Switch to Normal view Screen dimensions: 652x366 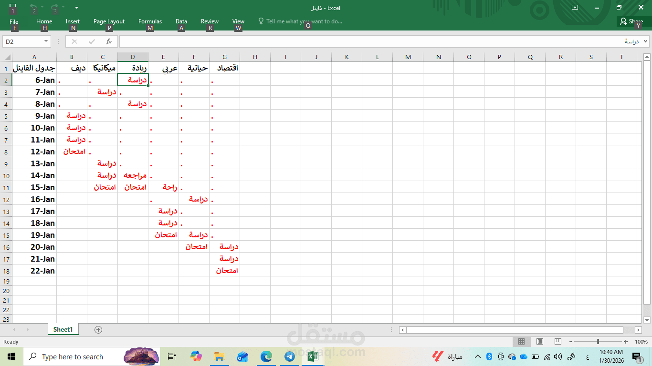(x=521, y=342)
